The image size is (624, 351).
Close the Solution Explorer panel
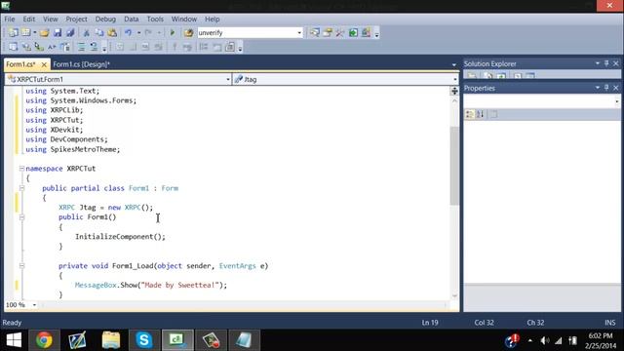615,63
